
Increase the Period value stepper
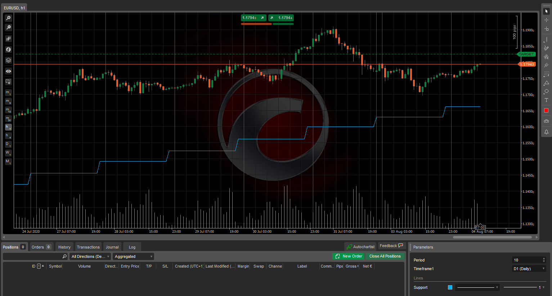[x=544, y=258]
